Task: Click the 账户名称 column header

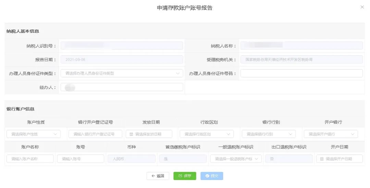Action: tap(30, 147)
